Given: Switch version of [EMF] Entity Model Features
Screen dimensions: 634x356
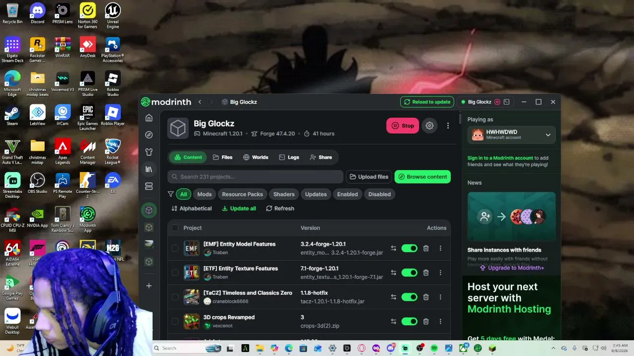Looking at the screenshot, I should [x=393, y=248].
